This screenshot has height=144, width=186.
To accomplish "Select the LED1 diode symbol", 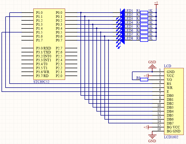I will click(123, 13).
